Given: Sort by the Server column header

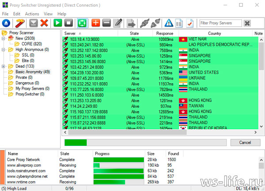Looking at the screenshot, I should [x=90, y=33].
